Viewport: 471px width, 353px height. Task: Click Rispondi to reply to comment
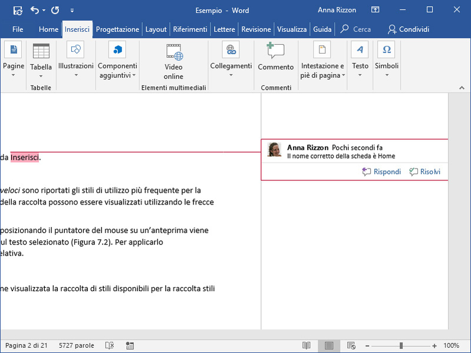click(x=381, y=171)
